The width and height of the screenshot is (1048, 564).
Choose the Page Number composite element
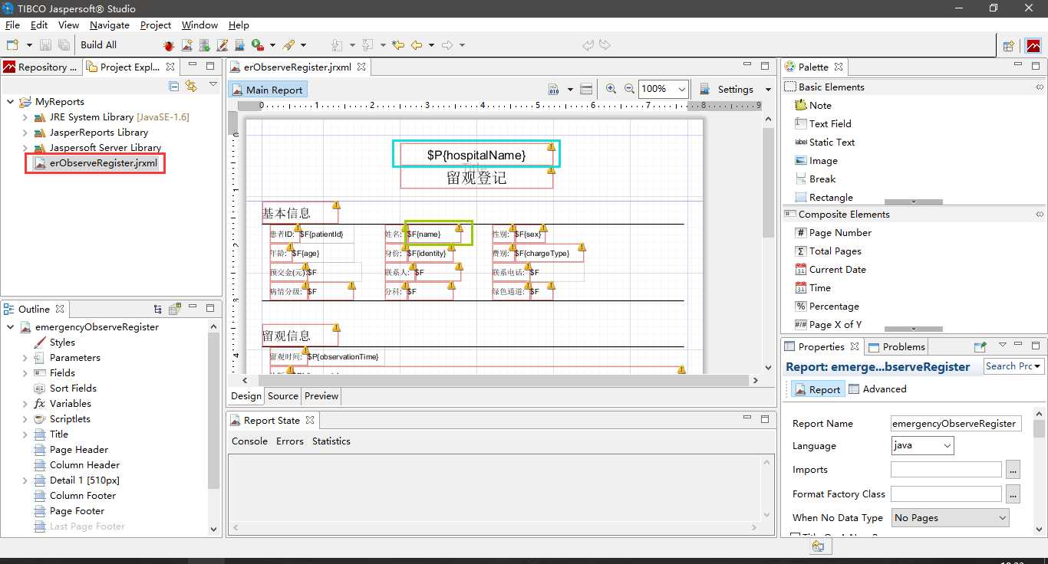pos(839,232)
